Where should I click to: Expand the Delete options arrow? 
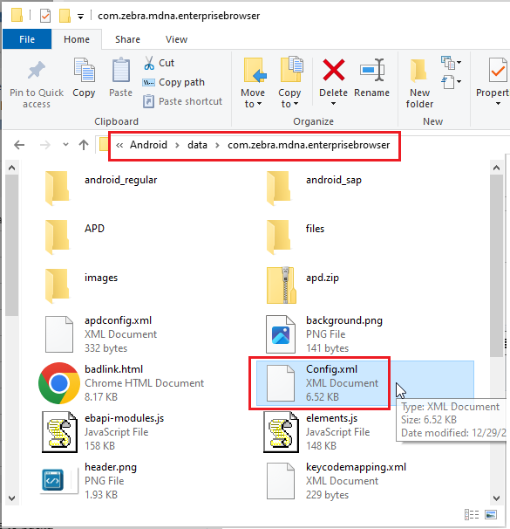(x=333, y=104)
